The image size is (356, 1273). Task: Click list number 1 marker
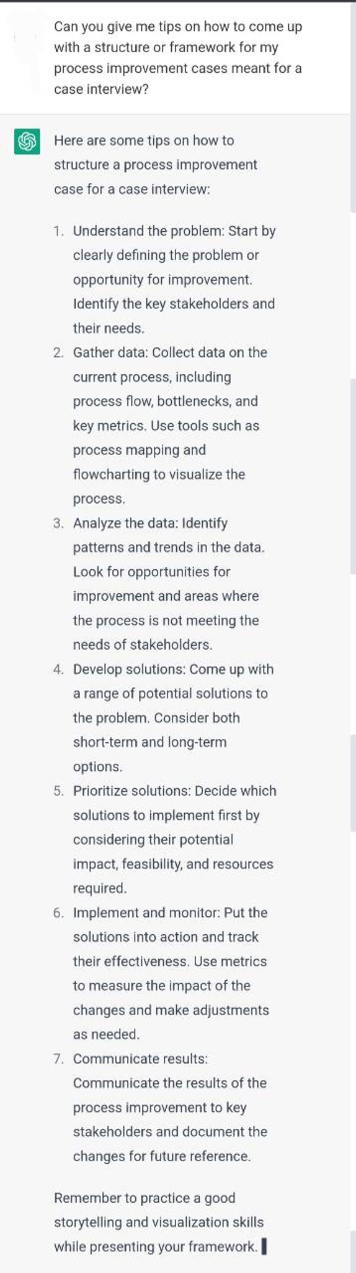[58, 231]
